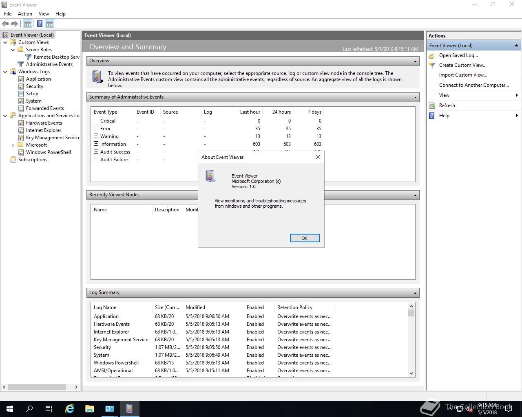Toggle Show/Hide Console Tree toolbar icon

tap(27, 24)
